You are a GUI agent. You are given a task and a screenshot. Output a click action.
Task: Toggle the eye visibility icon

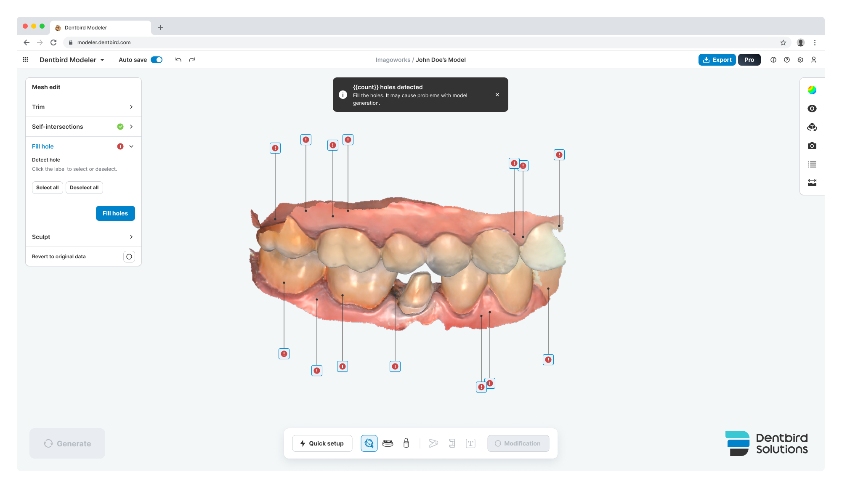point(812,109)
